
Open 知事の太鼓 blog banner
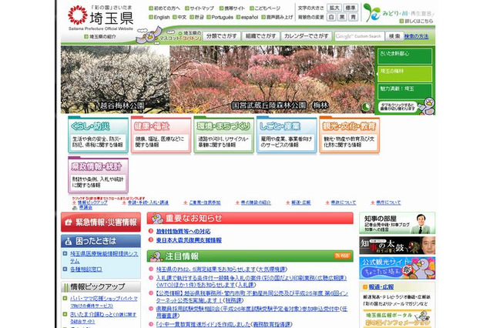click(x=397, y=246)
